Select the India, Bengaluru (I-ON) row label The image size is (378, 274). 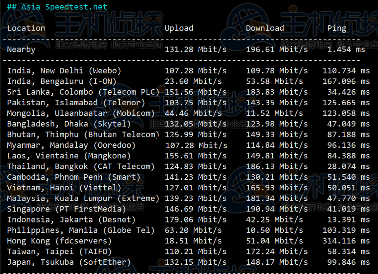(x=62, y=81)
